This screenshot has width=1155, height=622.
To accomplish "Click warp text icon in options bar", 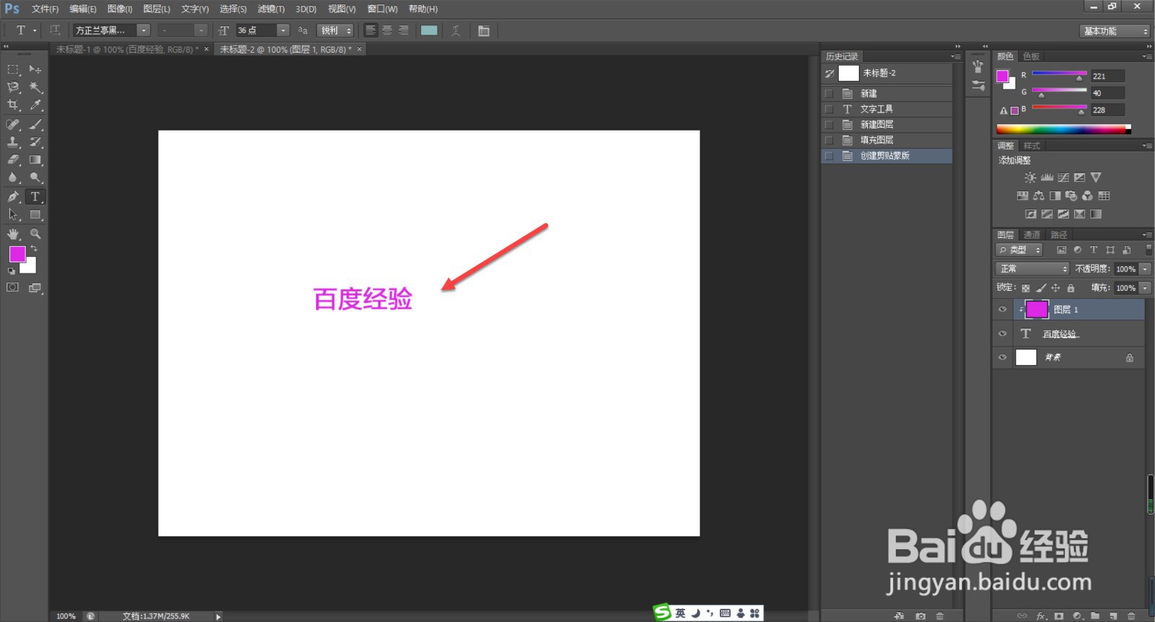I will tap(456, 30).
